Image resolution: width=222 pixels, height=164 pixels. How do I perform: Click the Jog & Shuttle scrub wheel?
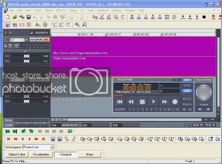[x=204, y=92]
